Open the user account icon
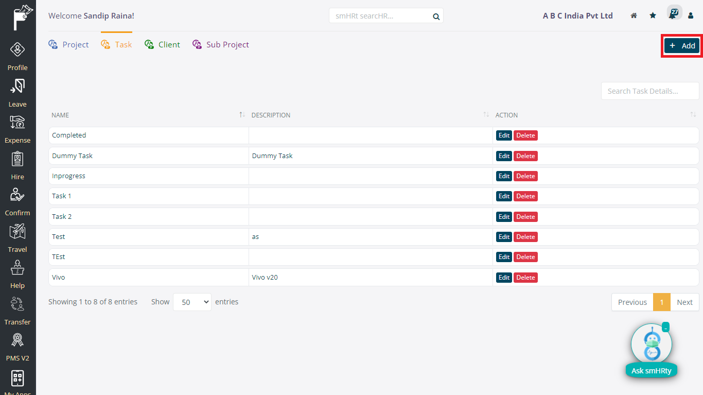 pos(691,16)
